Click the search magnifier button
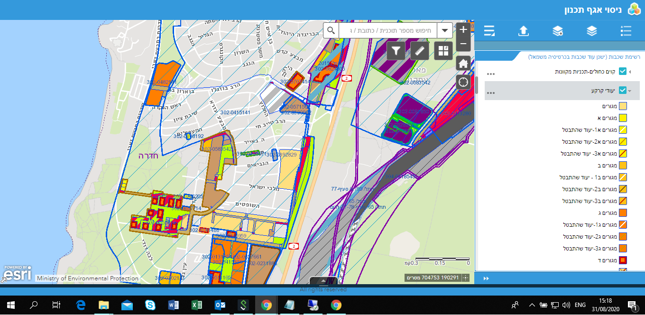 tap(331, 31)
